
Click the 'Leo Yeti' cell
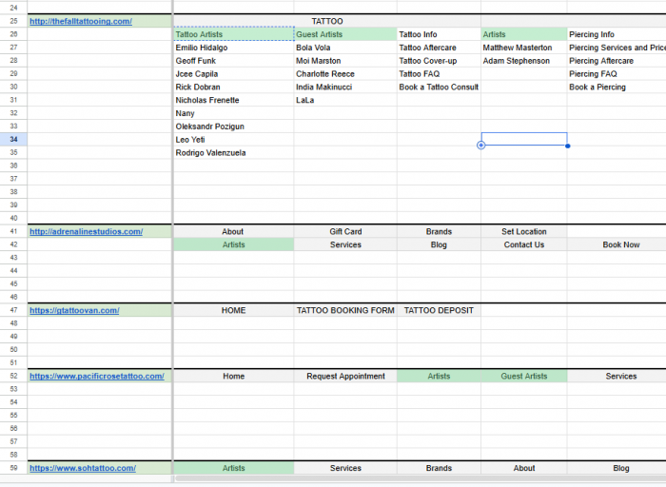(x=234, y=140)
